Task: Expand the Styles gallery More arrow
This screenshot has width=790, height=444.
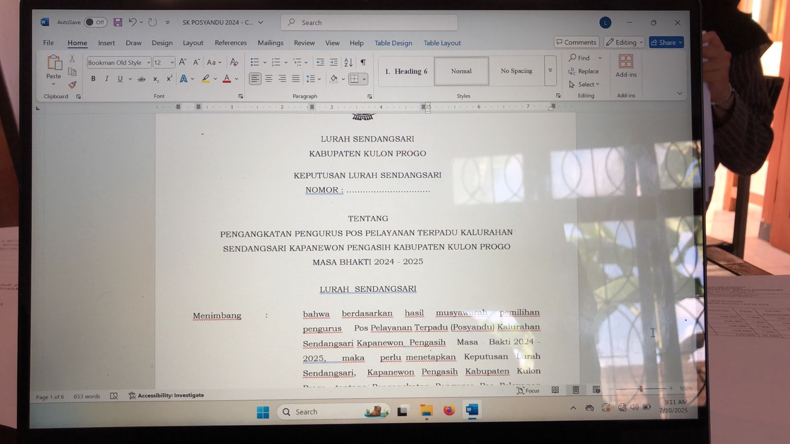Action: coord(550,71)
